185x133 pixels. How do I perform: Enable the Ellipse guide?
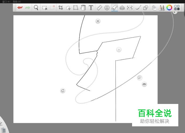tap(107, 8)
